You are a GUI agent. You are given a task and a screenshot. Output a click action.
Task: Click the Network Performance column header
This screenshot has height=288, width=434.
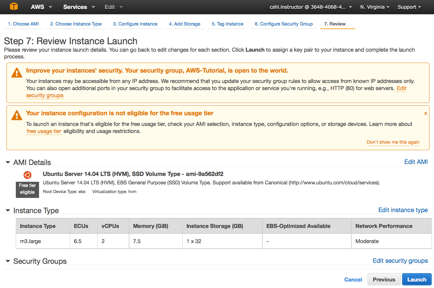(391, 226)
